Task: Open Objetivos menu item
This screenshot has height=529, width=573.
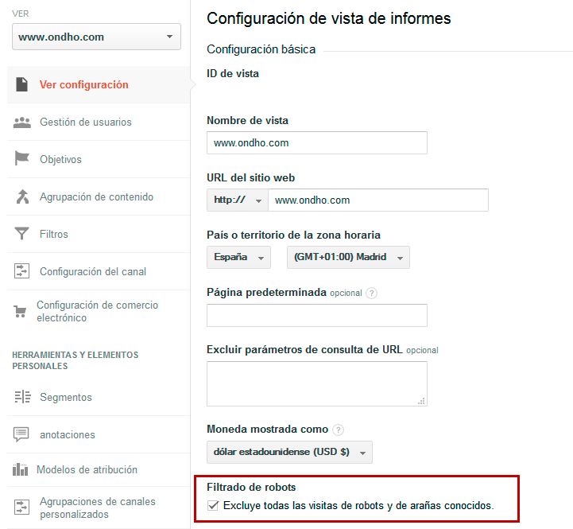Action: click(x=99, y=160)
